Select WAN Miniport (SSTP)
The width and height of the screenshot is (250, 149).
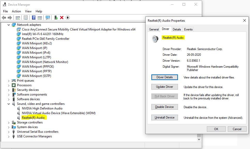coord(36,76)
